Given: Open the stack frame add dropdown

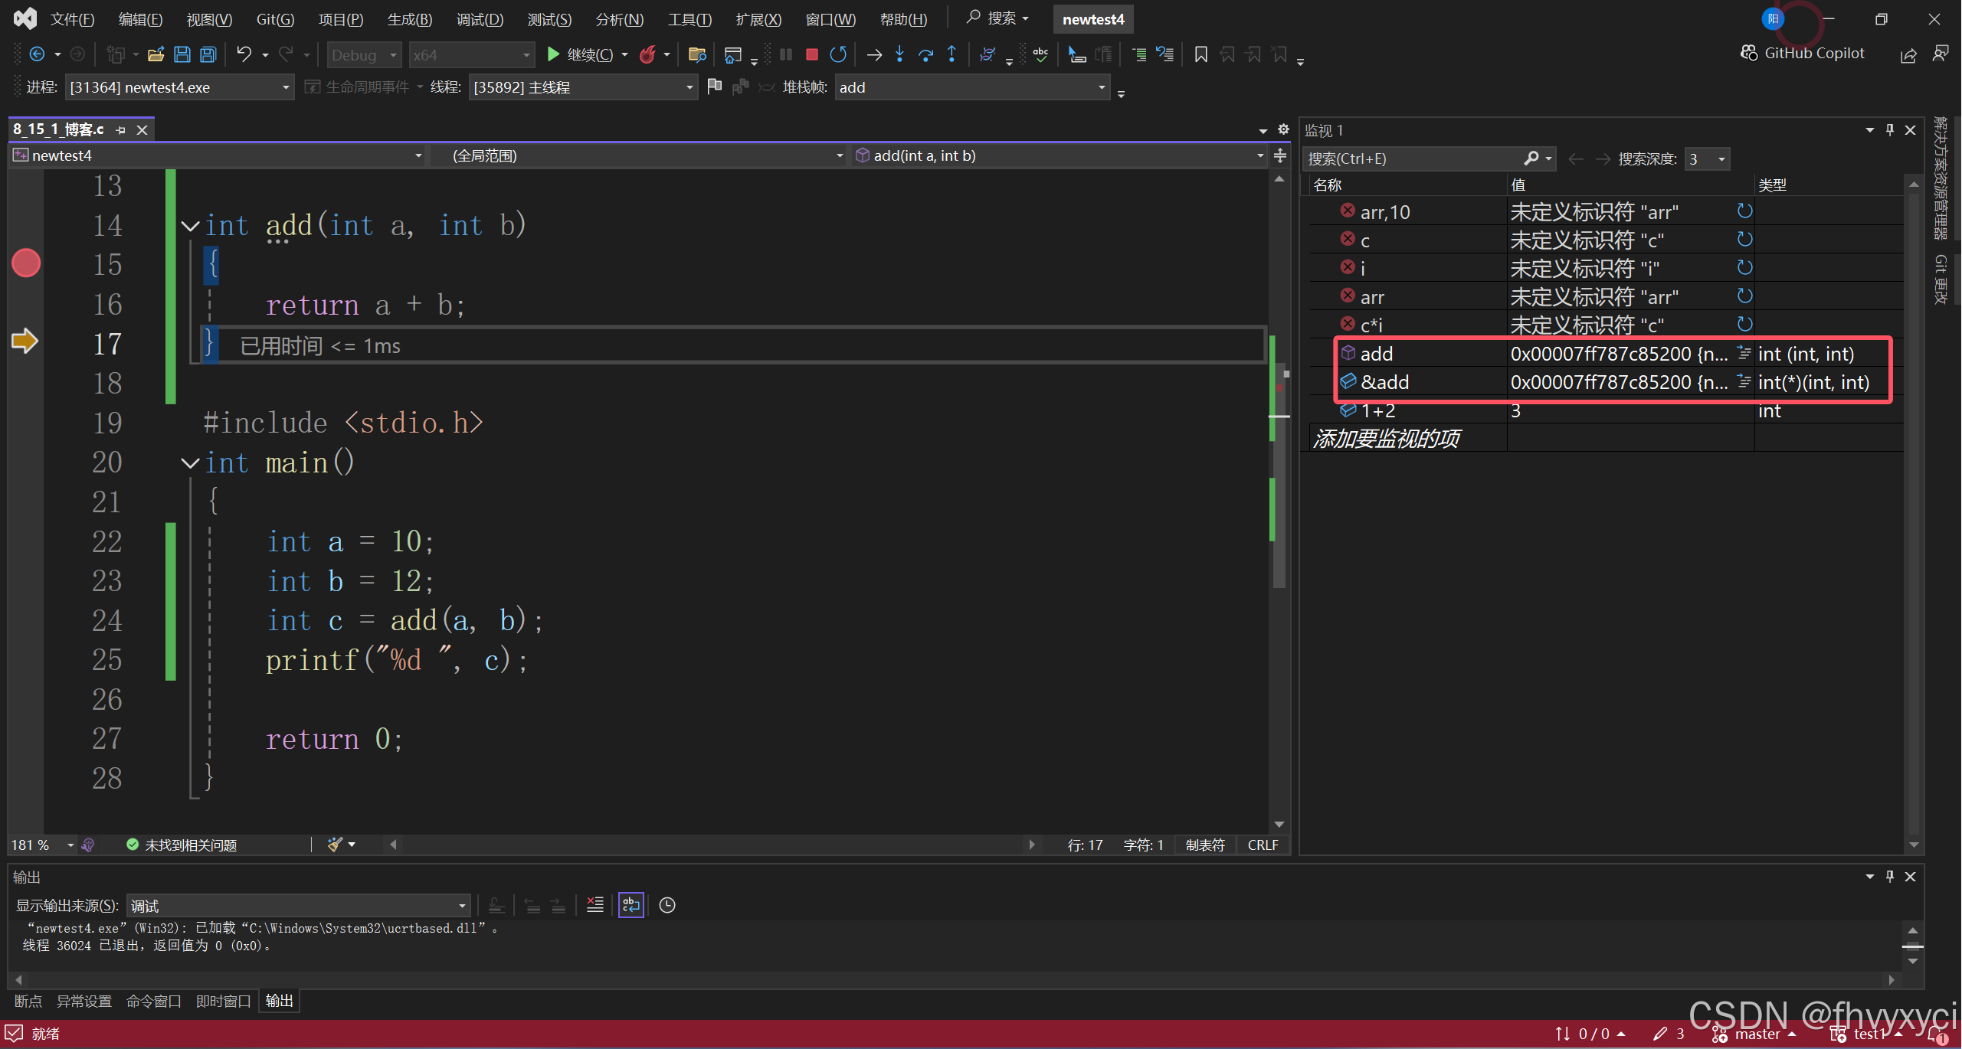Looking at the screenshot, I should (971, 87).
